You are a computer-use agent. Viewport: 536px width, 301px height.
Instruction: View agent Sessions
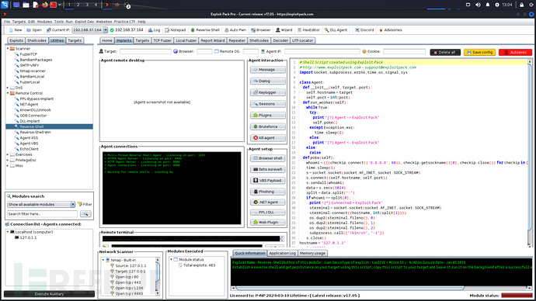pyautogui.click(x=268, y=104)
